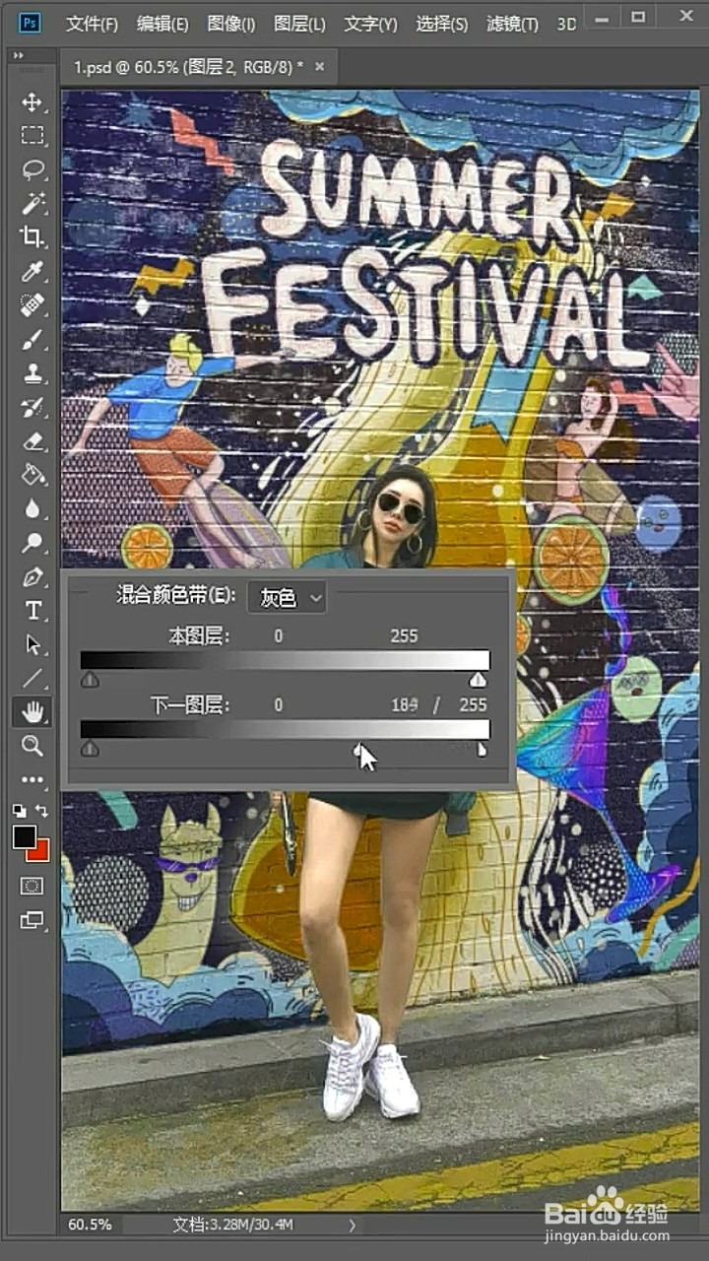Select the Path Selection tool

tap(32, 644)
